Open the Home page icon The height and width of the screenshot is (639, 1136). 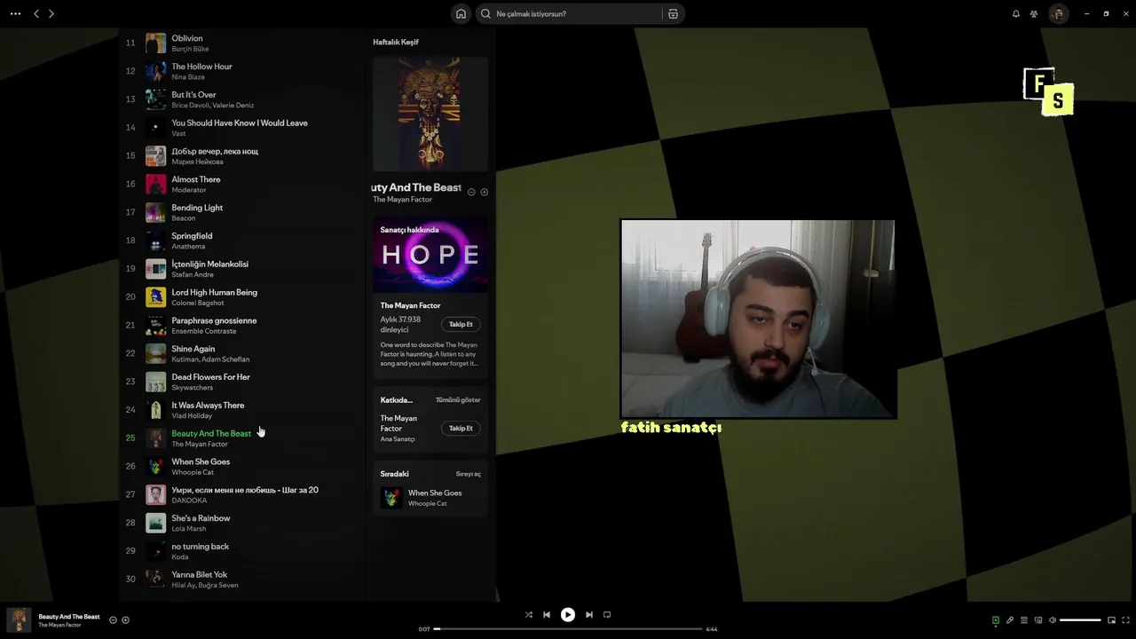coord(461,13)
